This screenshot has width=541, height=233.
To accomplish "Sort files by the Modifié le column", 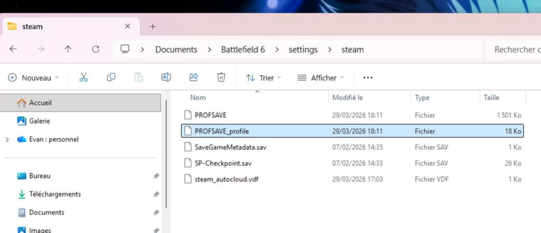I will pos(347,98).
